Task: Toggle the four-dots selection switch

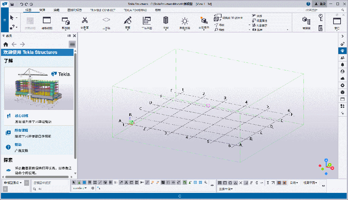Action: tap(95, 183)
